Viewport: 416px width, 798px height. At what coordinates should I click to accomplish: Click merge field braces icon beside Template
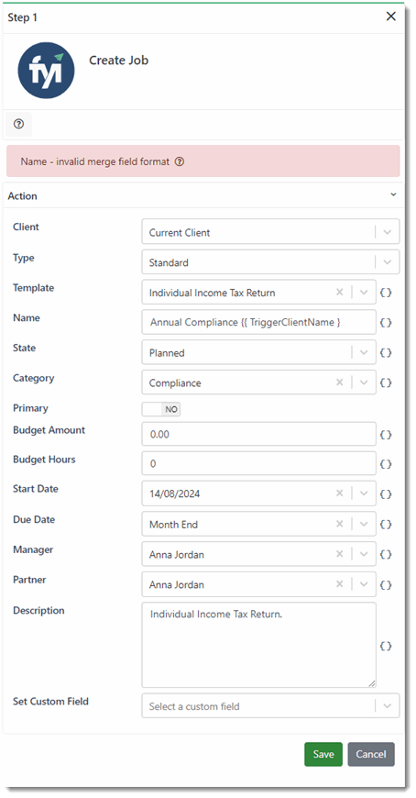[x=386, y=293]
